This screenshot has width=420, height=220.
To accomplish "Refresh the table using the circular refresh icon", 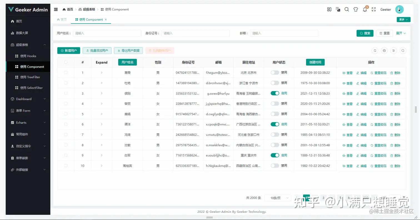I will point(375,50).
